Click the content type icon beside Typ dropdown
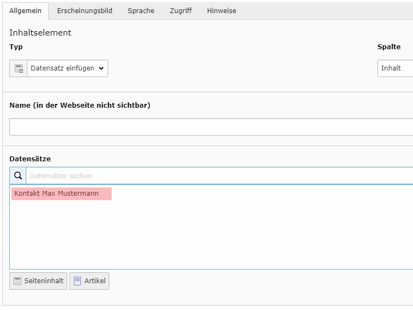This screenshot has width=413, height=310. (x=19, y=68)
